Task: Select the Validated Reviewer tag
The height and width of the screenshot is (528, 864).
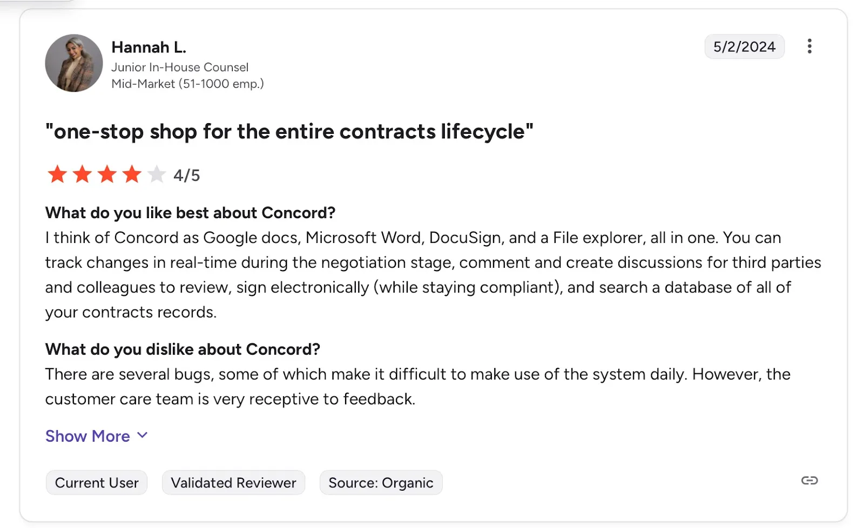Action: coord(233,482)
